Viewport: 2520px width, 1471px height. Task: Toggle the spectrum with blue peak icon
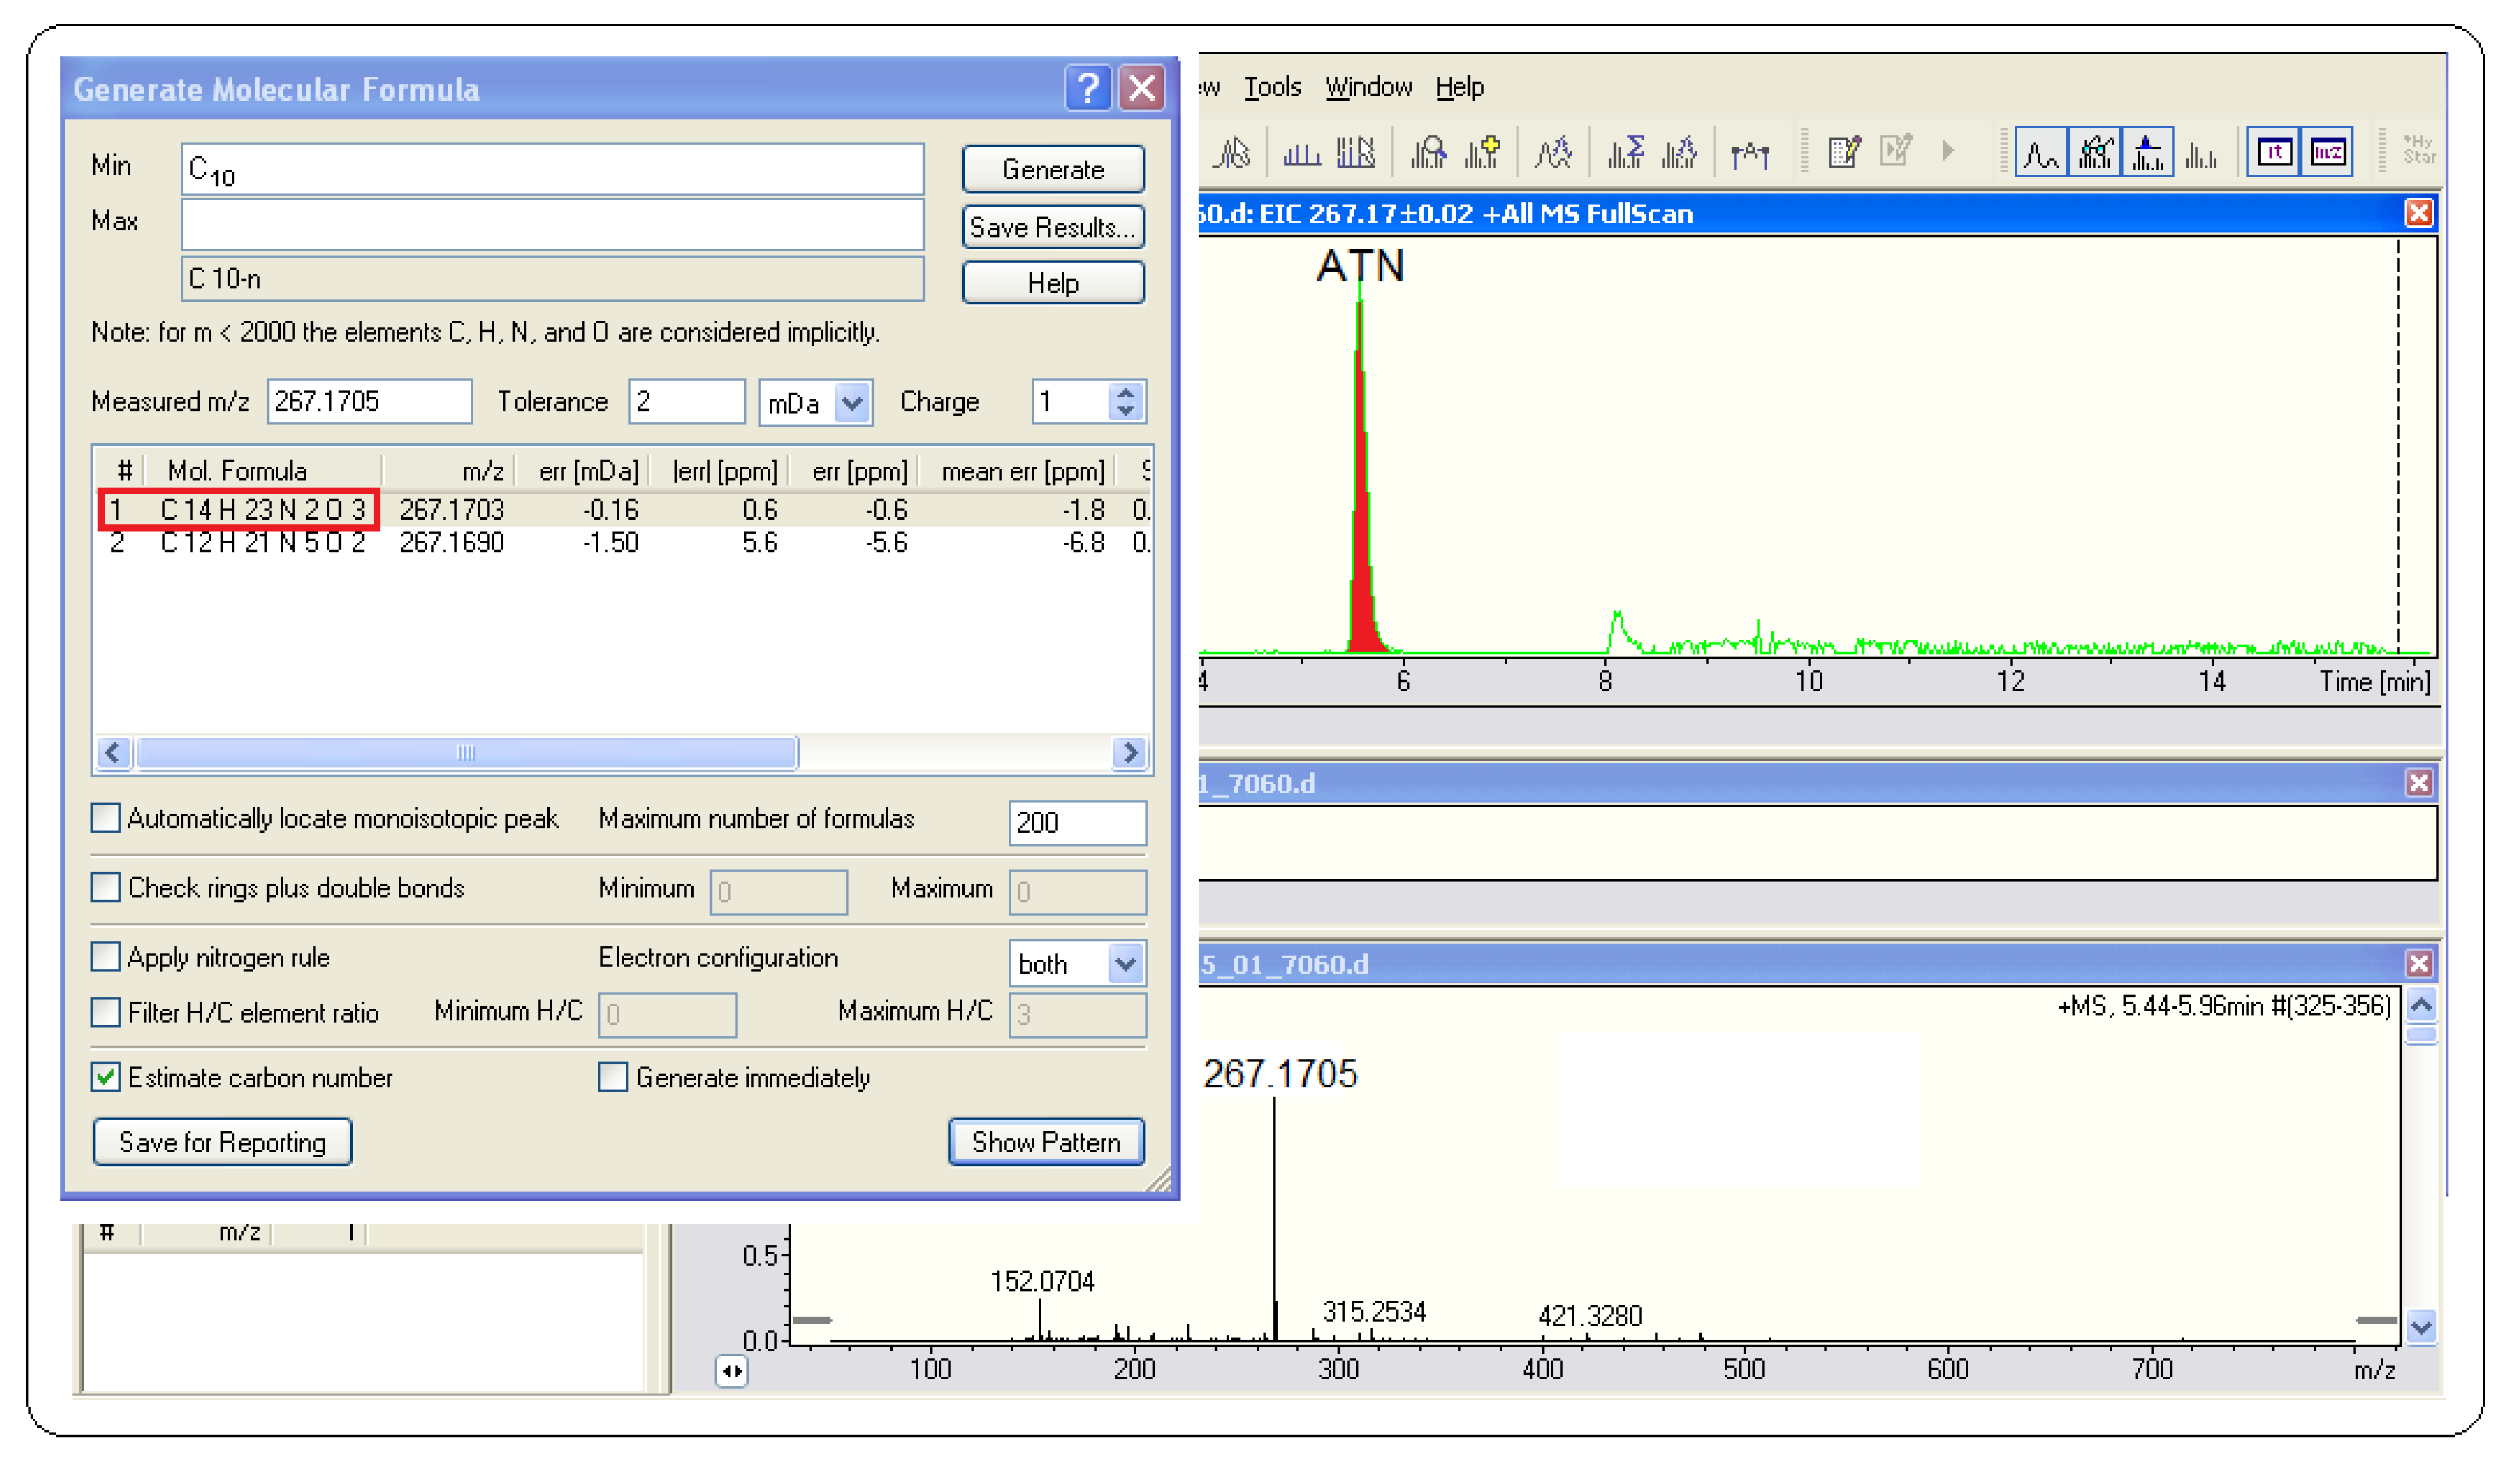point(2148,153)
